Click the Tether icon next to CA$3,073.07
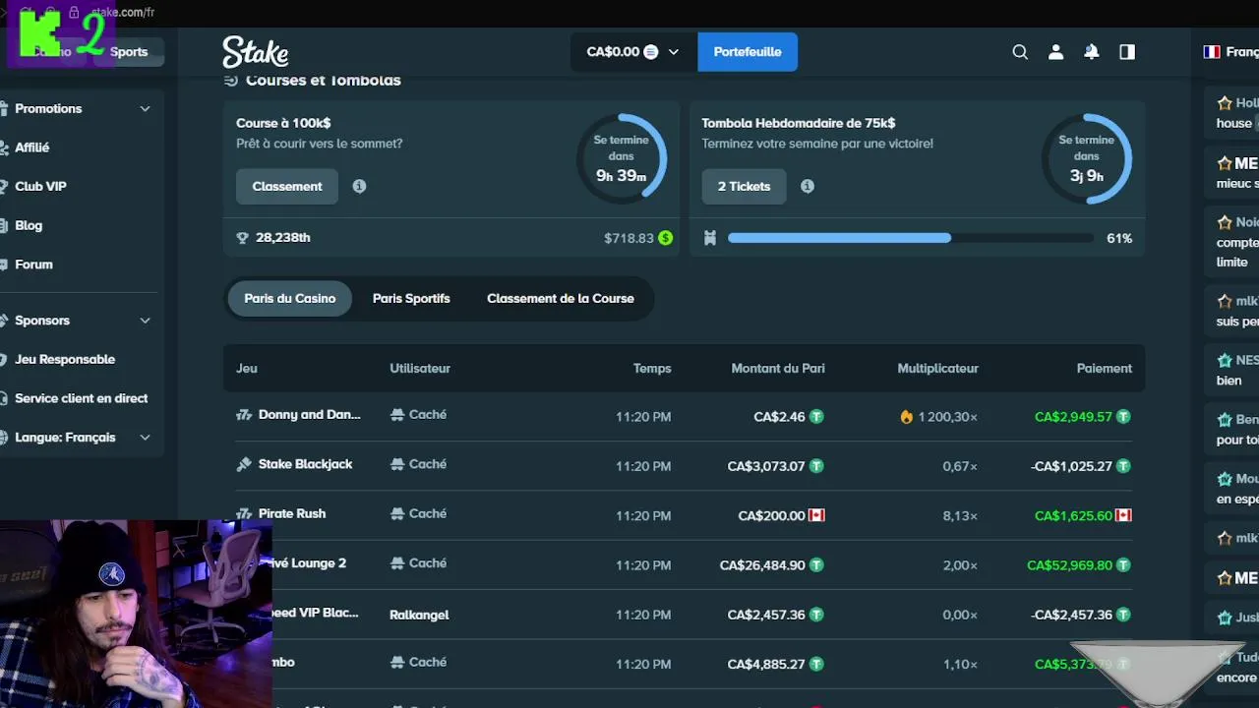This screenshot has width=1259, height=708. click(x=816, y=466)
